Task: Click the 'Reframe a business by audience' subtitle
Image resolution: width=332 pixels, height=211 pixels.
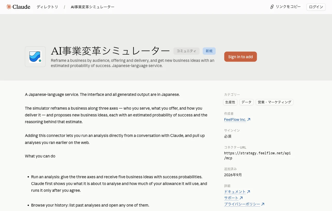Action: (x=133, y=63)
